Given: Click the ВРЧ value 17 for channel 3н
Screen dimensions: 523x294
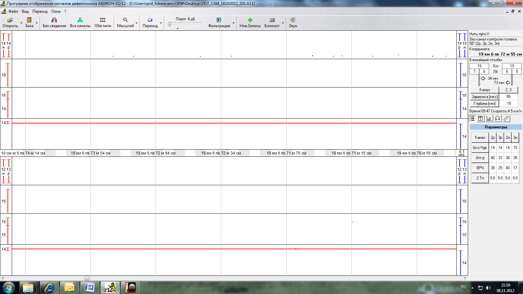Looking at the screenshot, I should [515, 168].
